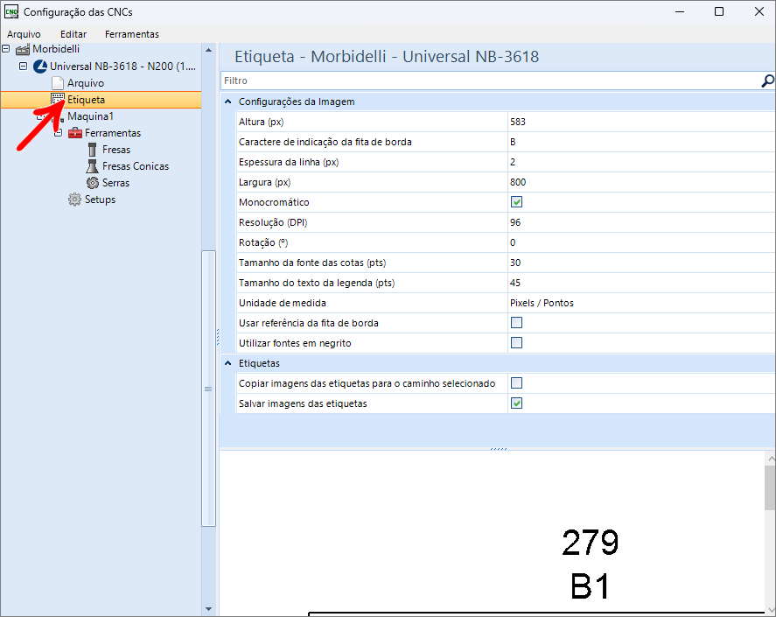Image resolution: width=776 pixels, height=617 pixels.
Task: Click the Altura (px) value field
Action: pyautogui.click(x=641, y=122)
